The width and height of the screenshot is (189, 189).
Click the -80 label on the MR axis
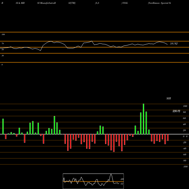pos(184,161)
